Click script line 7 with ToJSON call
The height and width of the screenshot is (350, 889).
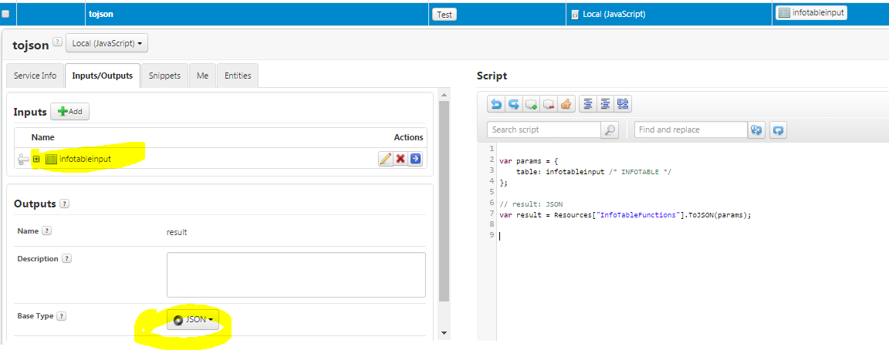625,214
